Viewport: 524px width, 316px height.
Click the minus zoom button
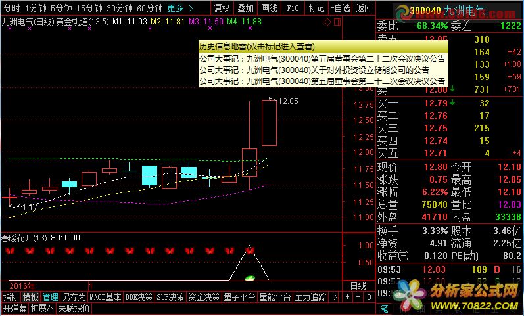pos(358,297)
